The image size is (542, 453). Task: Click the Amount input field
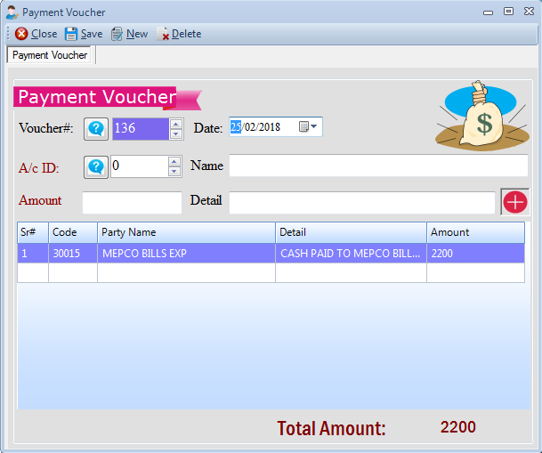[132, 202]
